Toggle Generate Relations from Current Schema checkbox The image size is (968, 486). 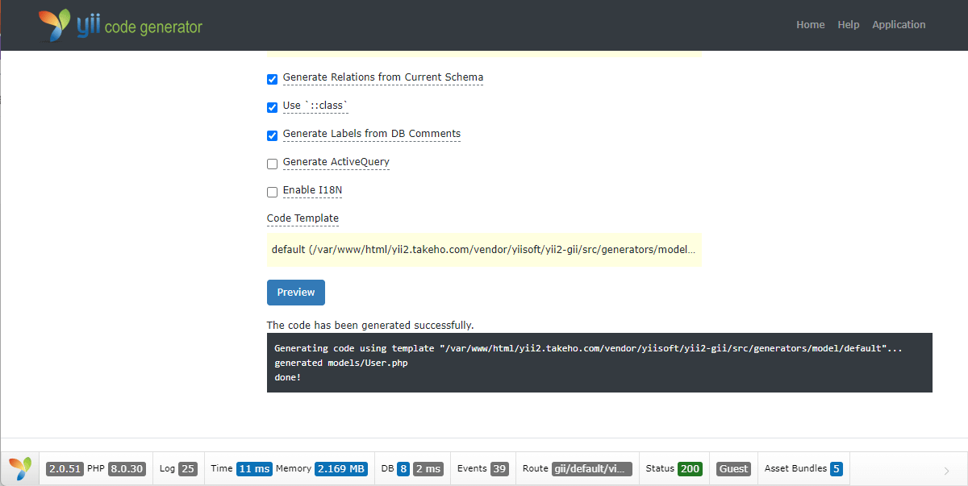pyautogui.click(x=273, y=79)
